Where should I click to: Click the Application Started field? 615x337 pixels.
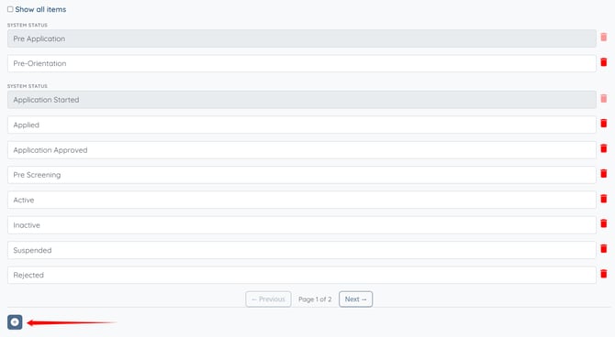[x=302, y=100]
